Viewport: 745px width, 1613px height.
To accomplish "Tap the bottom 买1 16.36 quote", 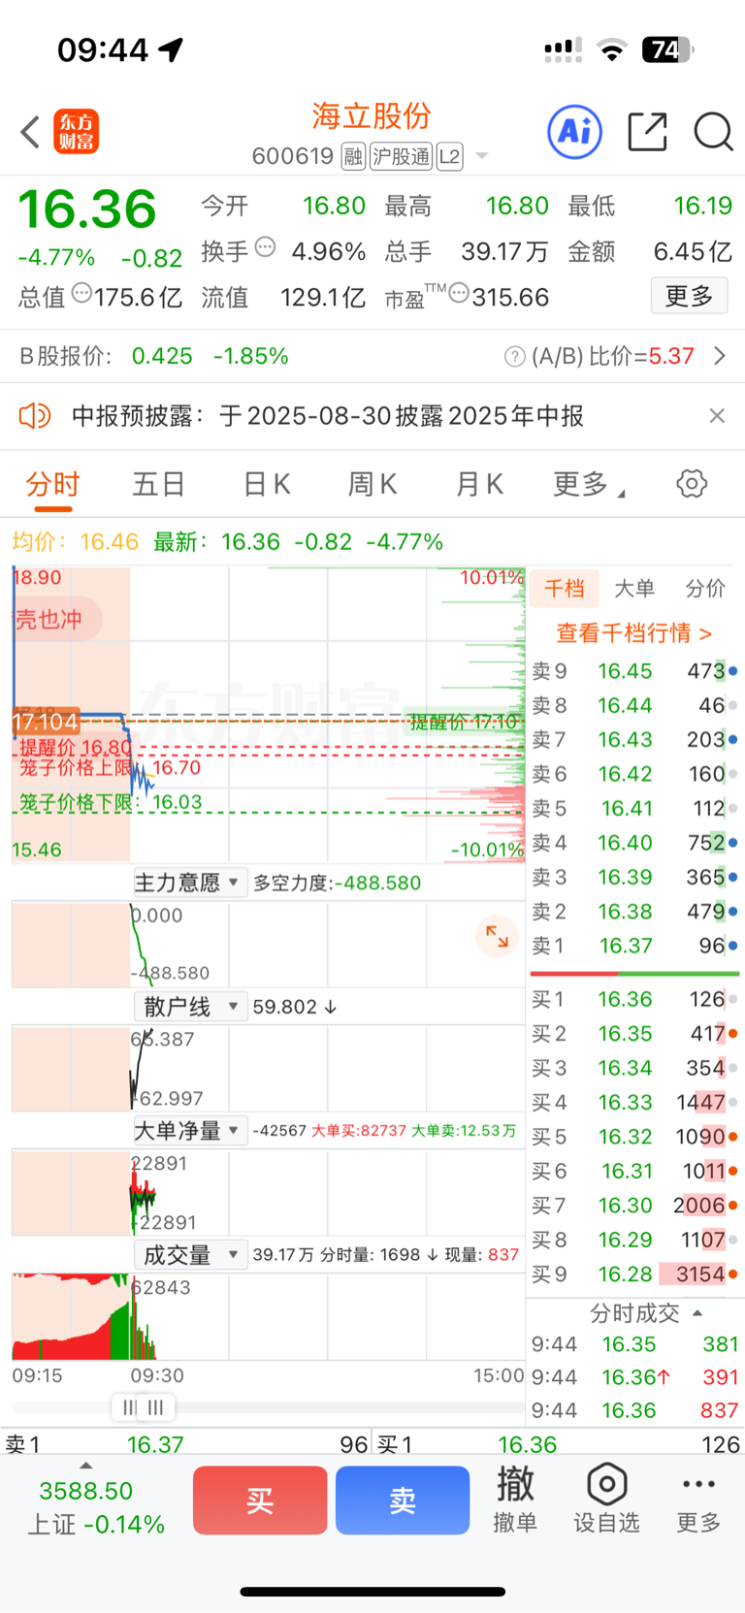I will [559, 1444].
